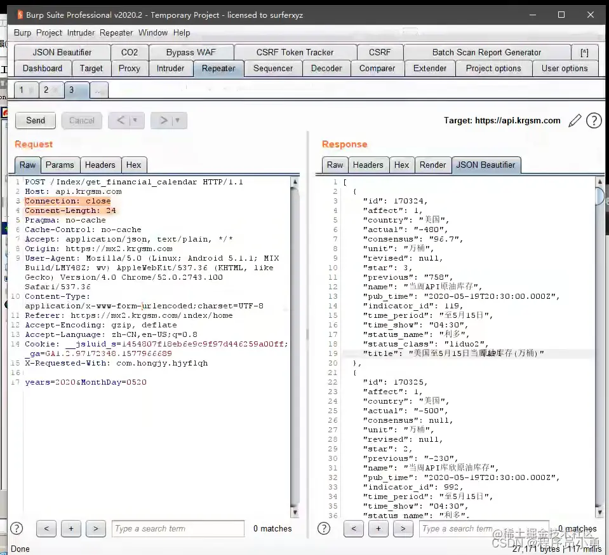Screen dimensions: 609x555
Task: Click the request search term field
Action: pos(178,528)
